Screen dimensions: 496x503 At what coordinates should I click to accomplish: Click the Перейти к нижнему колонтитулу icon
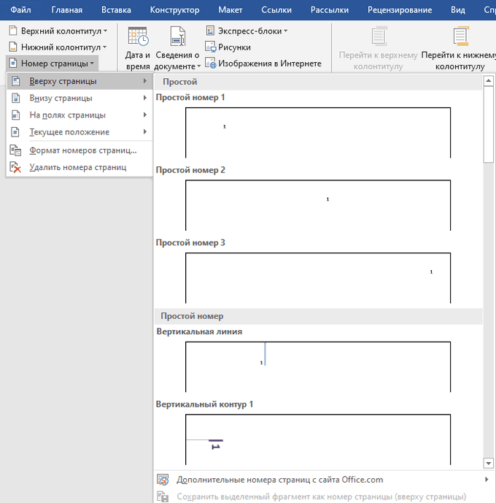[x=461, y=36]
